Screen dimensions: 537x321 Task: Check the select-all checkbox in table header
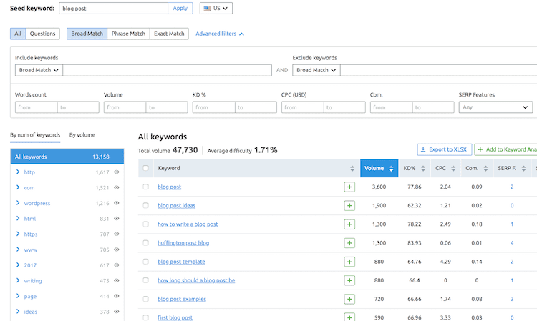(145, 168)
